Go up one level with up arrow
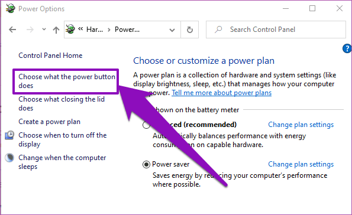Viewport: 352px width, 215px height. point(56,30)
